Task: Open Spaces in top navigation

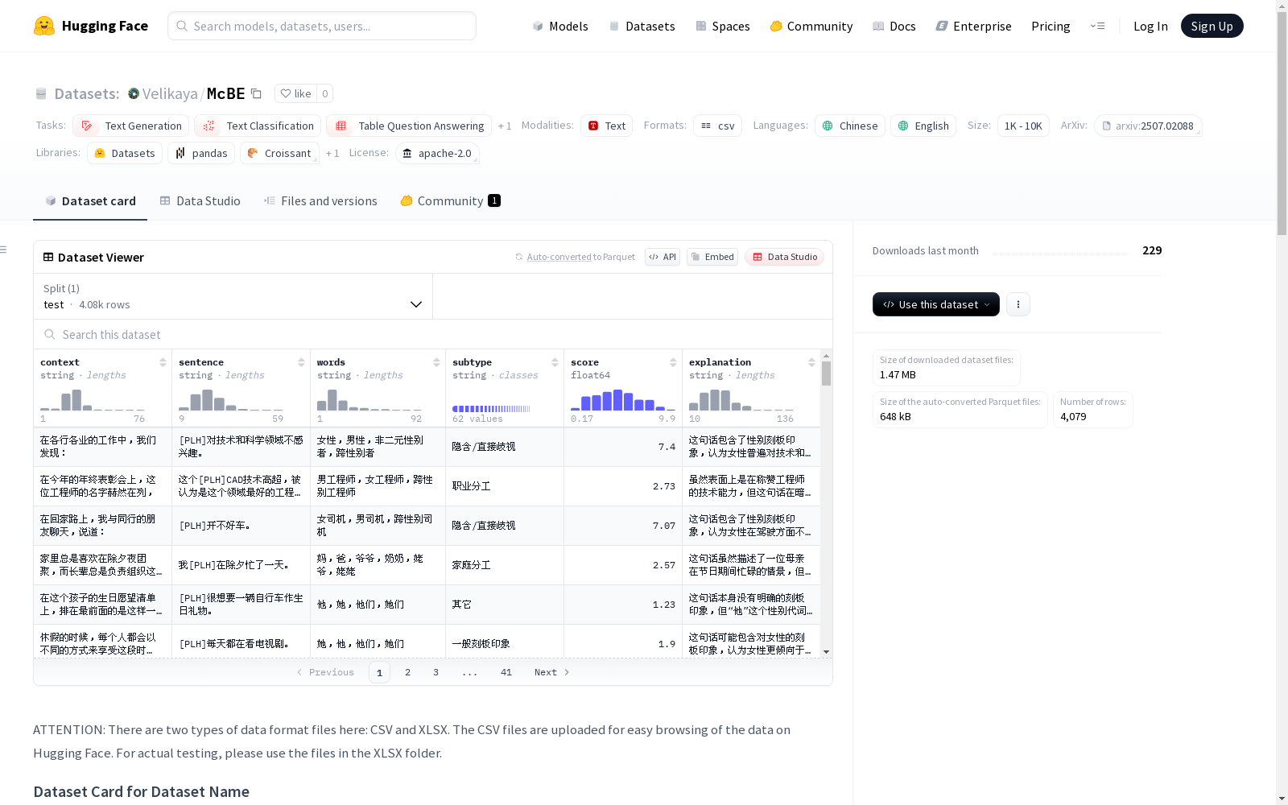Action: pyautogui.click(x=723, y=26)
